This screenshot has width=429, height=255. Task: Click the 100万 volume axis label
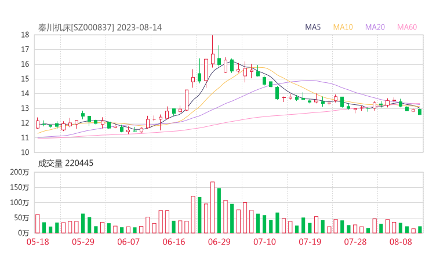[20, 203]
